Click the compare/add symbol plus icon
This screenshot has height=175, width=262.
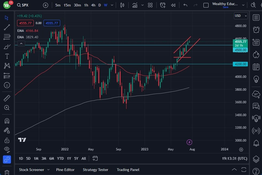point(45,5)
